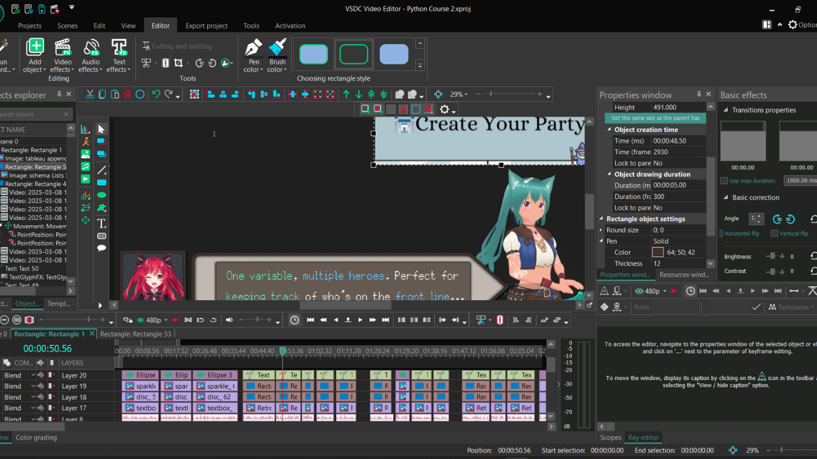Enable the Vertical flip checkbox
The height and width of the screenshot is (459, 817).
[774, 233]
